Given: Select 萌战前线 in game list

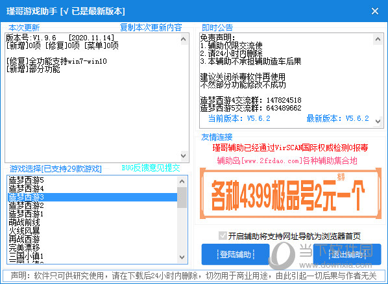Looking at the screenshot, I should 92,222.
